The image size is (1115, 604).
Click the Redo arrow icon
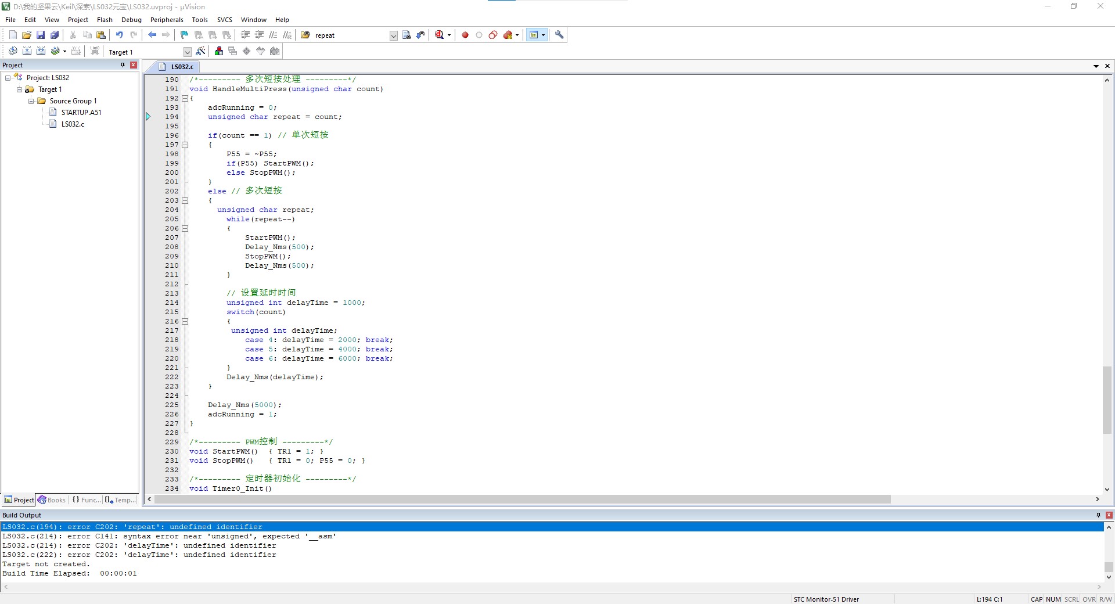click(x=134, y=35)
